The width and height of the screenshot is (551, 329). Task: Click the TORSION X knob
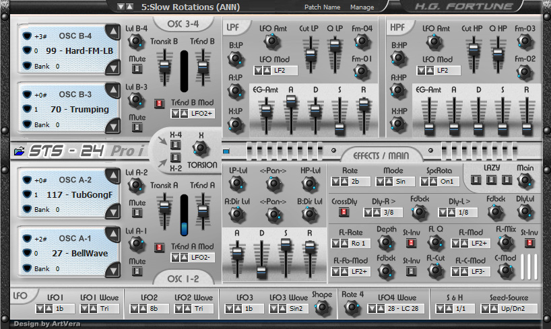pos(200,148)
